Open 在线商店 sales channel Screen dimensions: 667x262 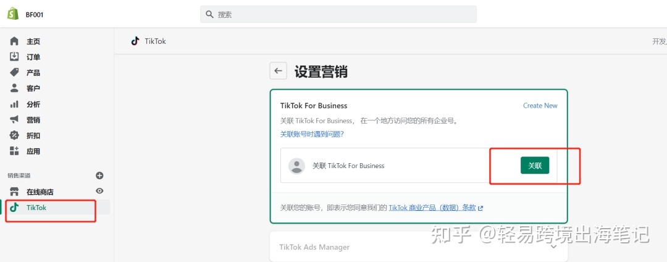(40, 192)
